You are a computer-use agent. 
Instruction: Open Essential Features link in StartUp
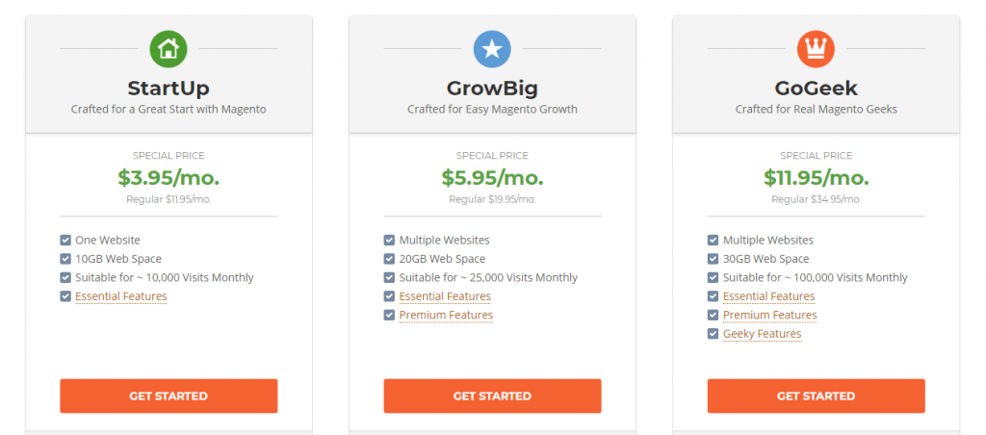121,296
